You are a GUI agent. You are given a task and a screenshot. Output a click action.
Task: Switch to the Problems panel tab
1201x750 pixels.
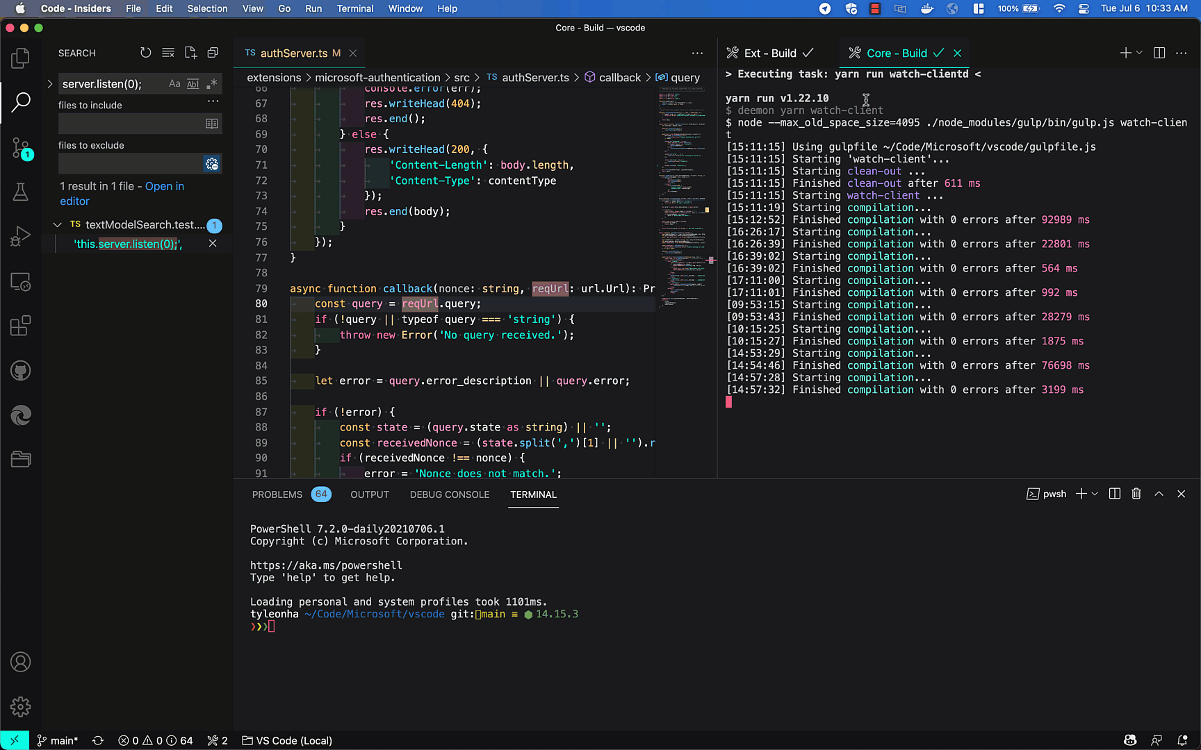277,494
